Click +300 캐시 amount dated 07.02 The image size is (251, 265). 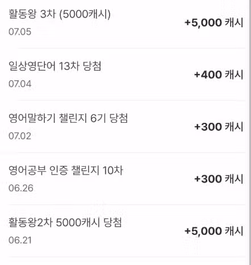(x=219, y=127)
